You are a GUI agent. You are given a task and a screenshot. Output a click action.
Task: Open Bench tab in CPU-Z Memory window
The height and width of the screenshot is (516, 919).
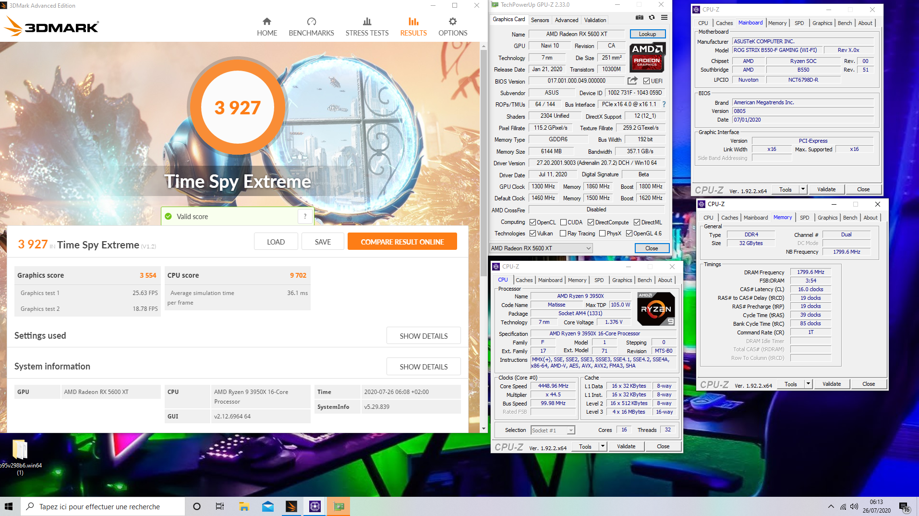pyautogui.click(x=850, y=218)
